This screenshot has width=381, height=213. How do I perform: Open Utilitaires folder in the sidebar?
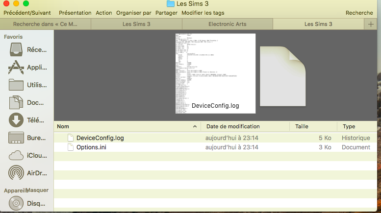[27, 85]
